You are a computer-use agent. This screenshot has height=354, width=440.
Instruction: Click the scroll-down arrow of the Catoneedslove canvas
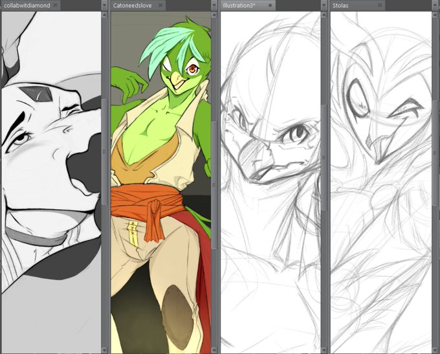[214, 350]
